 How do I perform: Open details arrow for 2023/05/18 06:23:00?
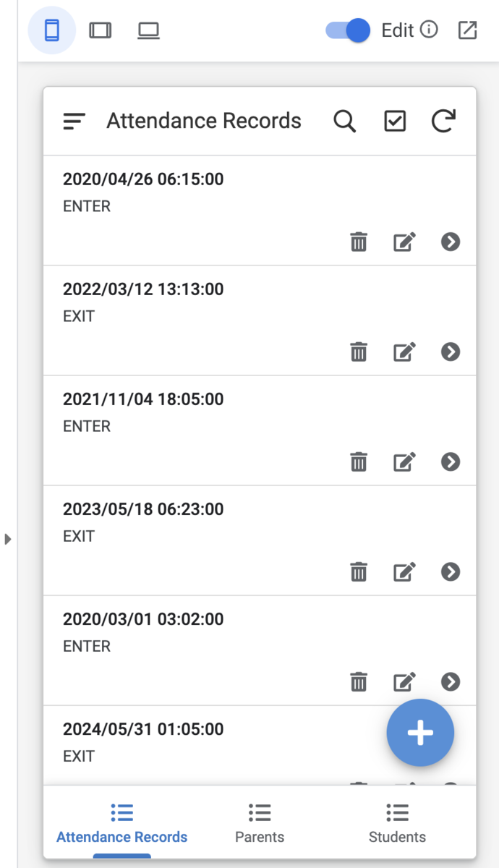[451, 571]
